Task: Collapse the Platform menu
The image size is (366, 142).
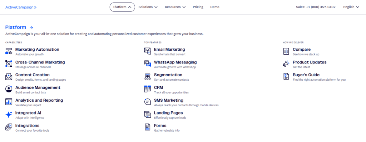Action: pos(122,7)
